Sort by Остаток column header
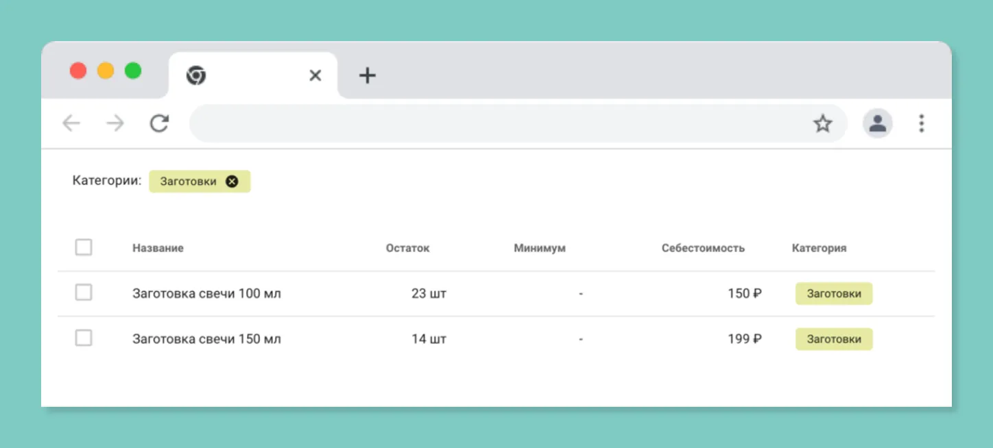Viewport: 993px width, 448px height. (407, 248)
